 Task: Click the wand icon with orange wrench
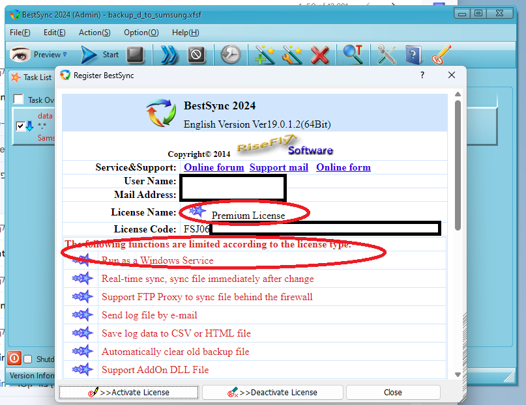[292, 55]
